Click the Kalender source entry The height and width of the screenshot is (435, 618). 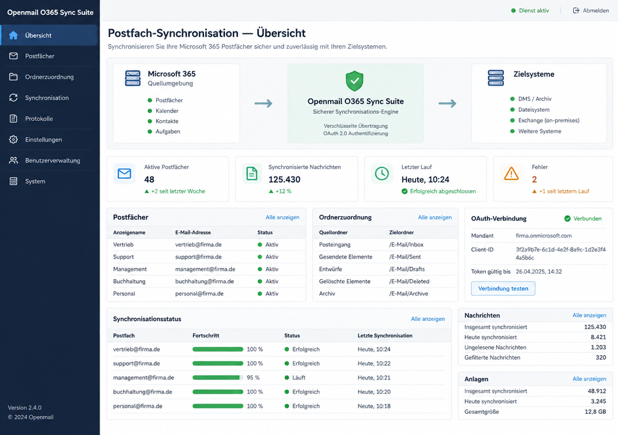tap(167, 111)
